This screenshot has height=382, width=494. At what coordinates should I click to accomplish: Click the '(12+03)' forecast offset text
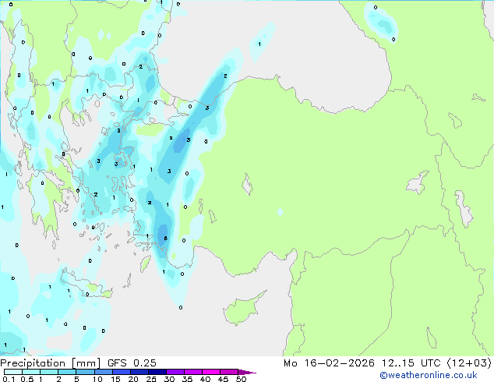[x=469, y=363]
